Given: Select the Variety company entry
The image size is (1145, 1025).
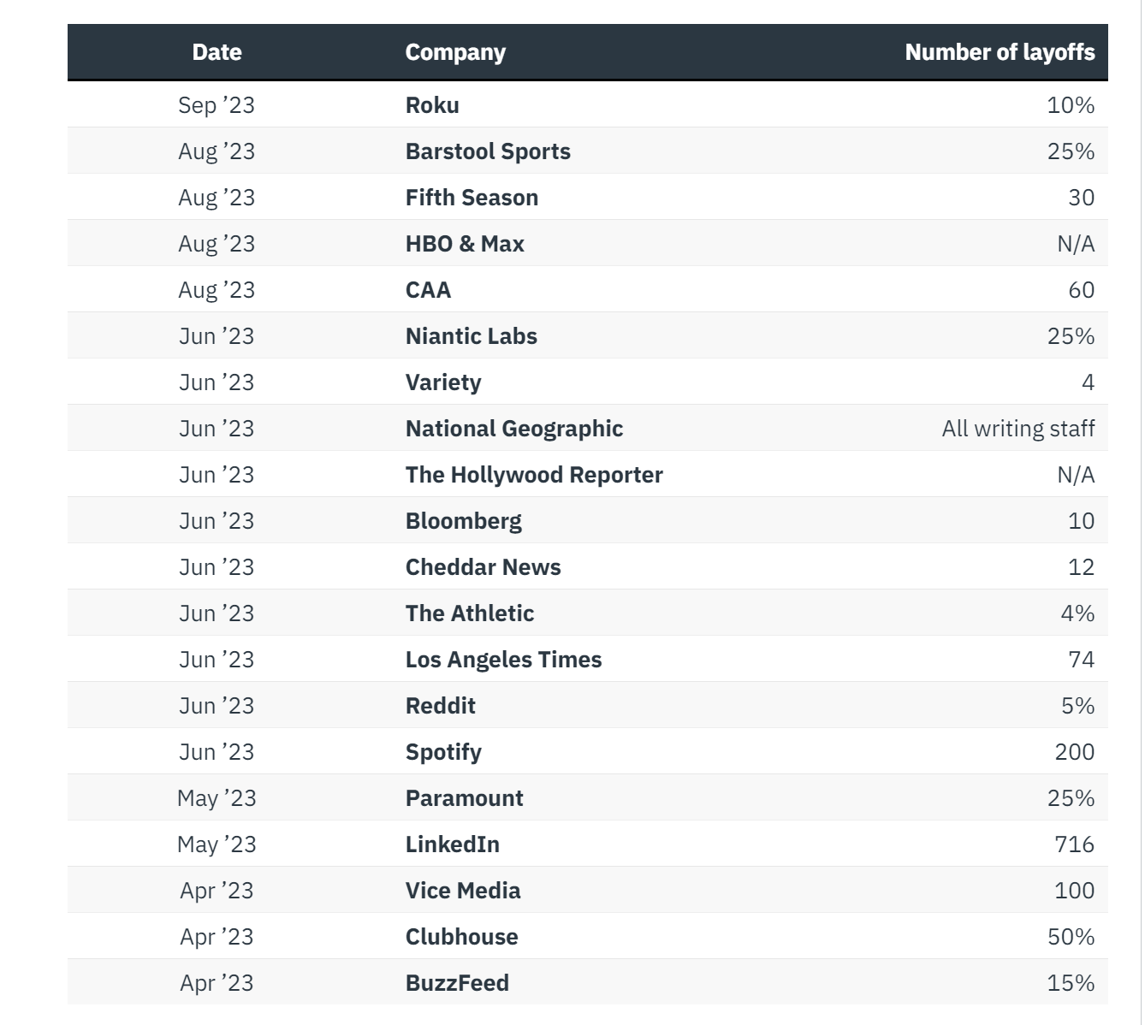Looking at the screenshot, I should click(443, 382).
